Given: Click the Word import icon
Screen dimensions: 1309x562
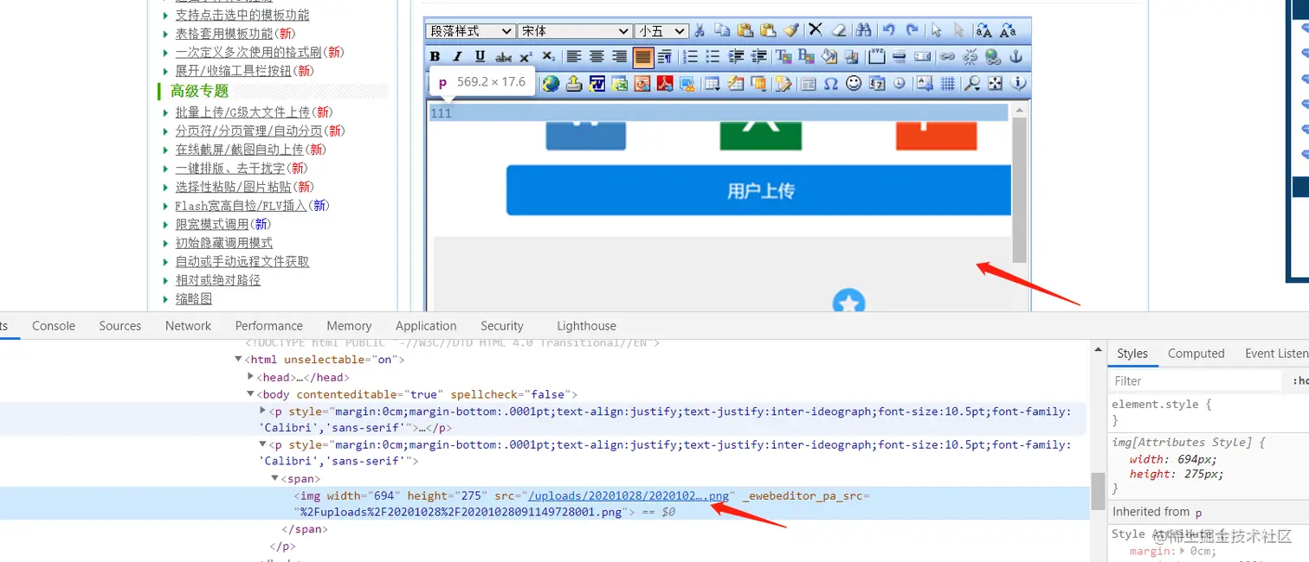Looking at the screenshot, I should click(596, 83).
